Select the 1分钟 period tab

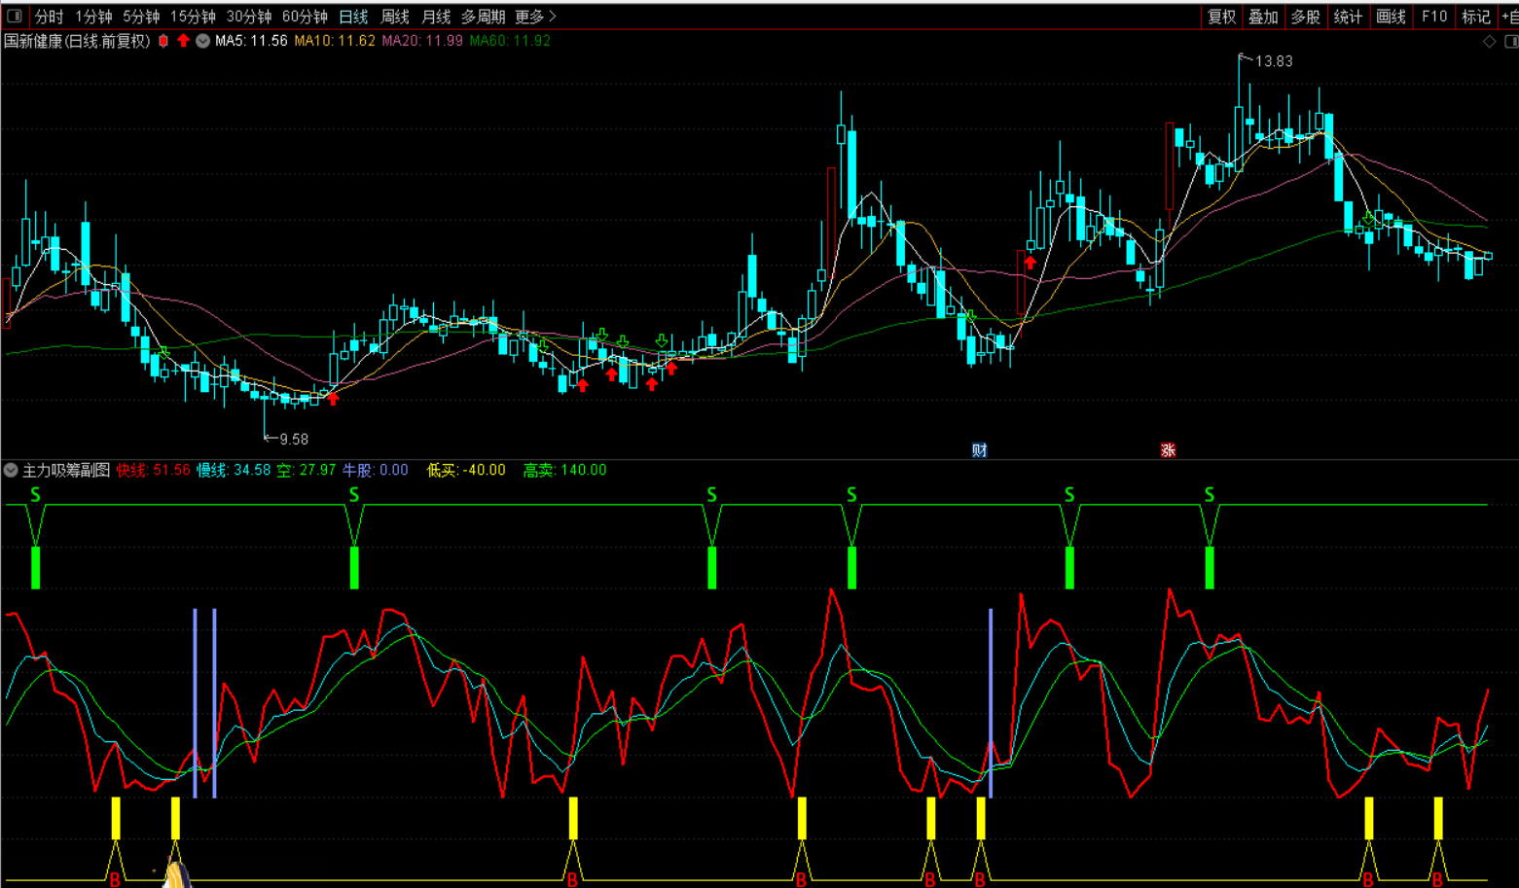click(93, 17)
